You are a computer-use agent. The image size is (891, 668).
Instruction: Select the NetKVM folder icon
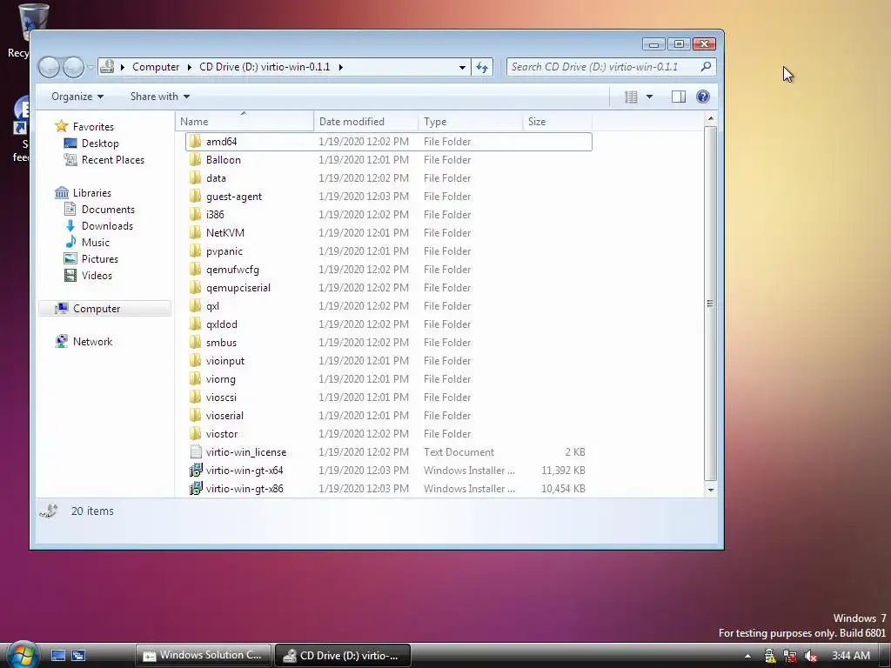pyautogui.click(x=195, y=232)
